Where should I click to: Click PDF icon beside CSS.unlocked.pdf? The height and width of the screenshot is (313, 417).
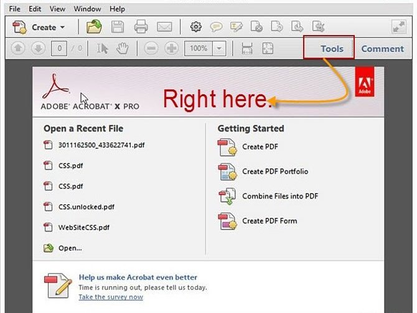point(48,207)
